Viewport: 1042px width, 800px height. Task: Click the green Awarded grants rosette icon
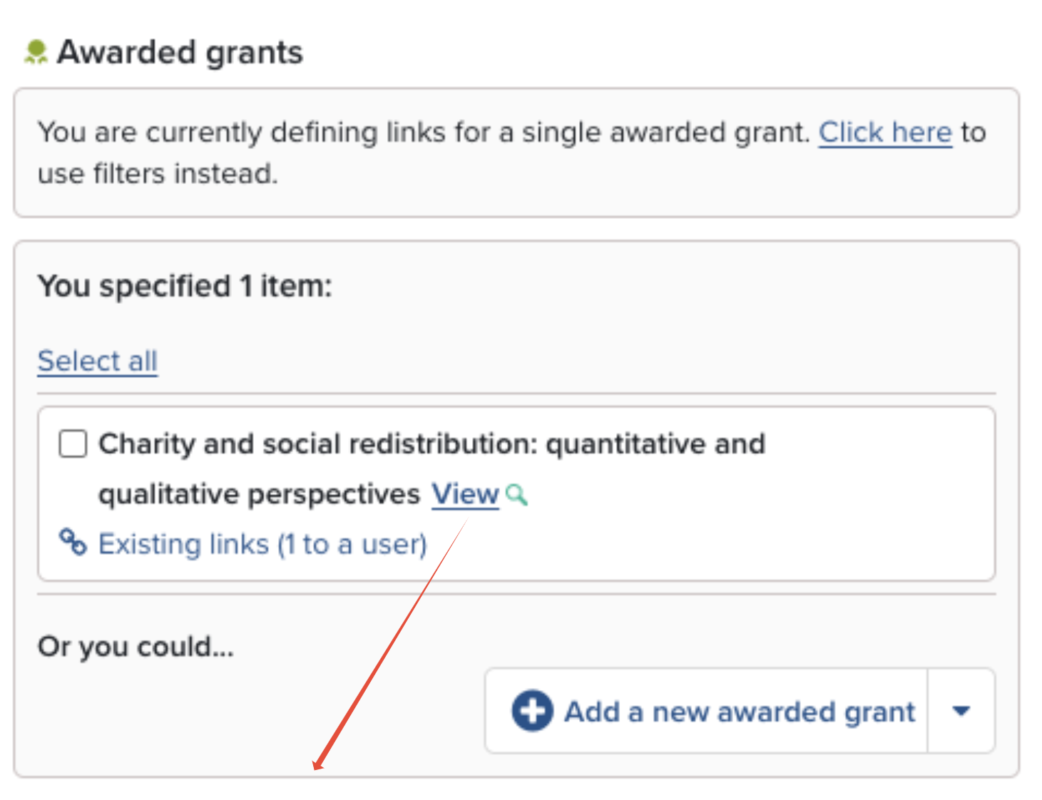pos(36,53)
